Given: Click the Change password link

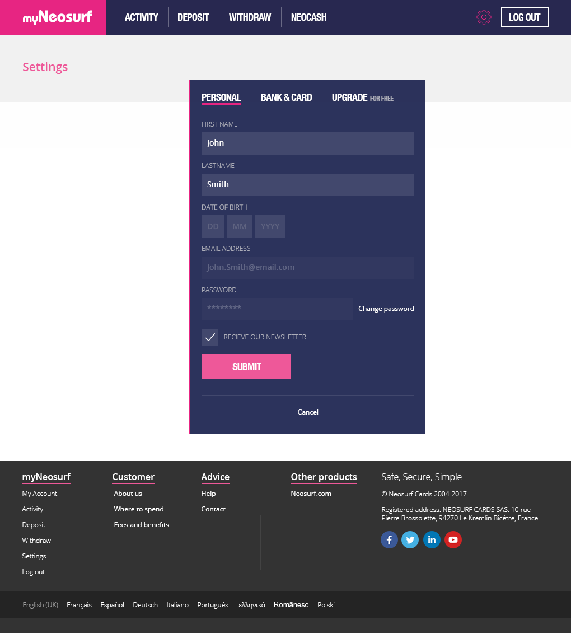Looking at the screenshot, I should [x=386, y=309].
